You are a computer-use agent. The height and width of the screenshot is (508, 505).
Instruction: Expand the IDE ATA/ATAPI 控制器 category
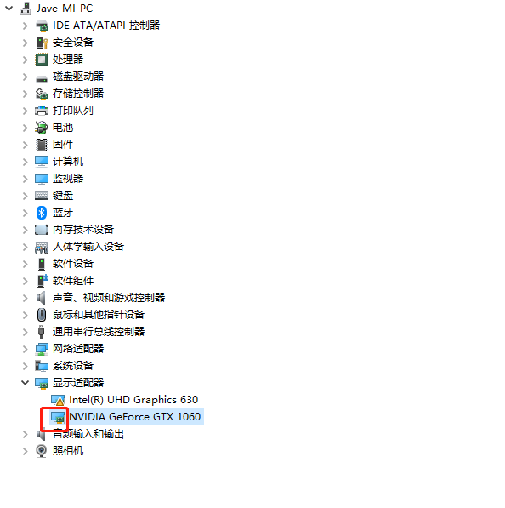25,26
